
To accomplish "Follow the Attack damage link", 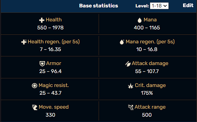I will pyautogui.click(x=150, y=63).
